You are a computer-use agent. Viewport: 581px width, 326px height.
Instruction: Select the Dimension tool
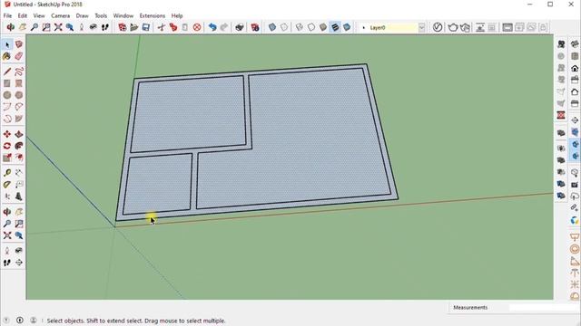pyautogui.click(x=19, y=173)
